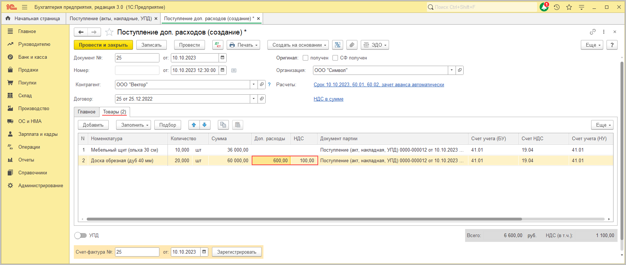626x265 pixels.
Task: Open favorites star in title bar
Action: [569, 7]
